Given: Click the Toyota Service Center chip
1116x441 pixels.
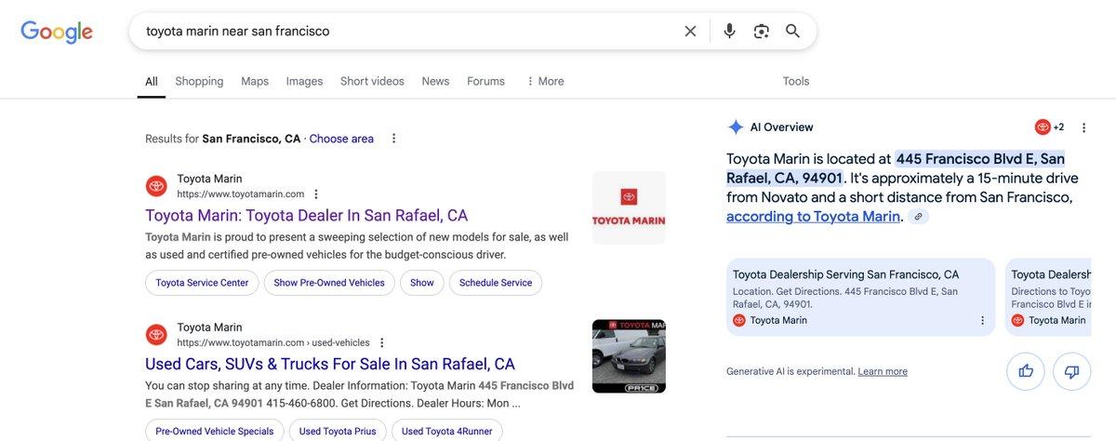Looking at the screenshot, I should point(202,283).
